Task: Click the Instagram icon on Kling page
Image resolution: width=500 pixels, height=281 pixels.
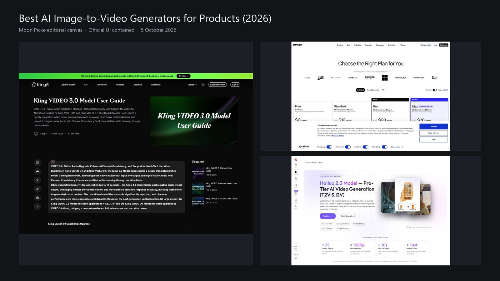Action: [x=37, y=198]
